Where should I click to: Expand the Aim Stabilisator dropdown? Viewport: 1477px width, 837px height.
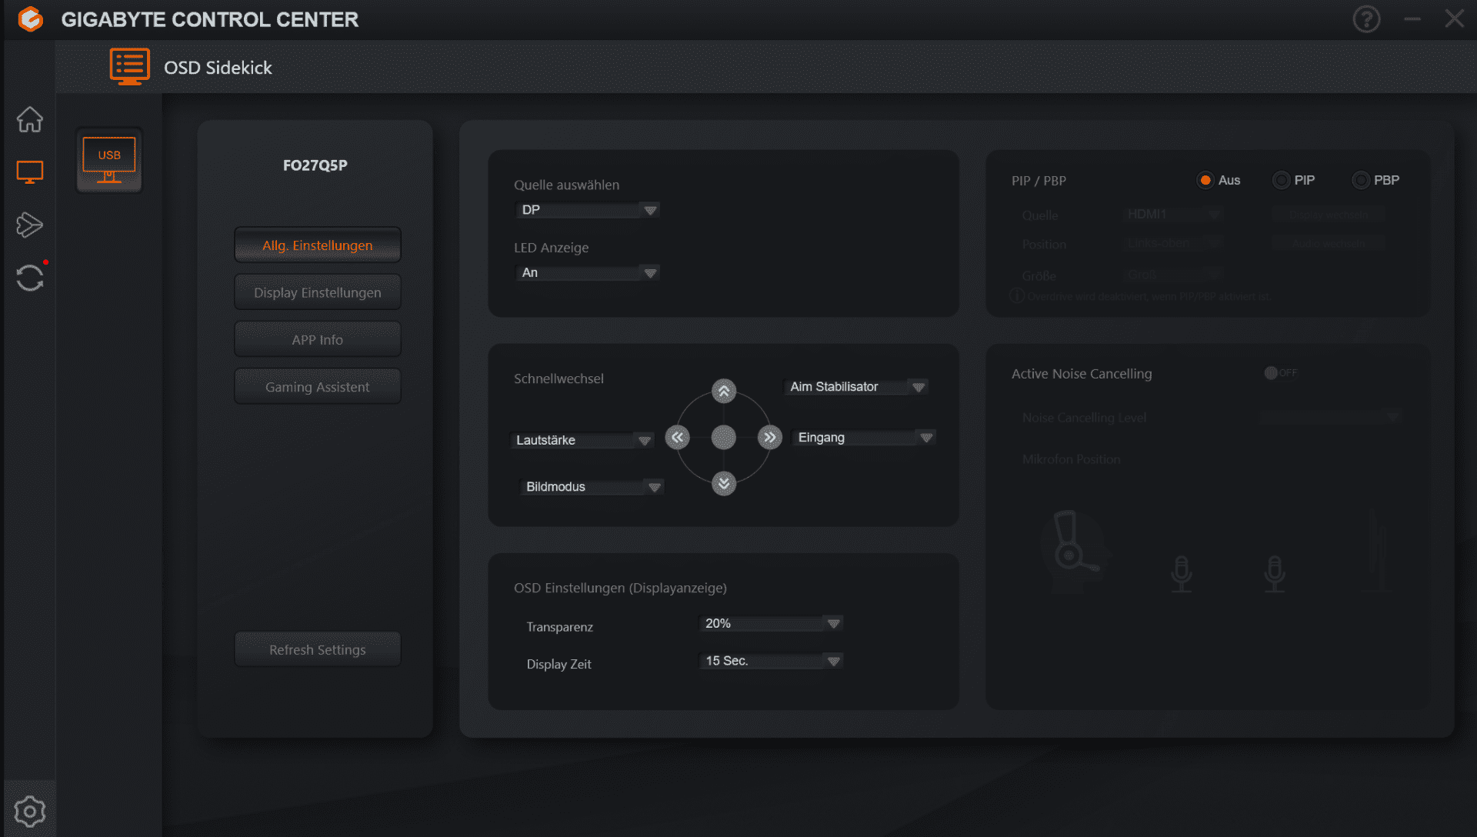click(856, 387)
